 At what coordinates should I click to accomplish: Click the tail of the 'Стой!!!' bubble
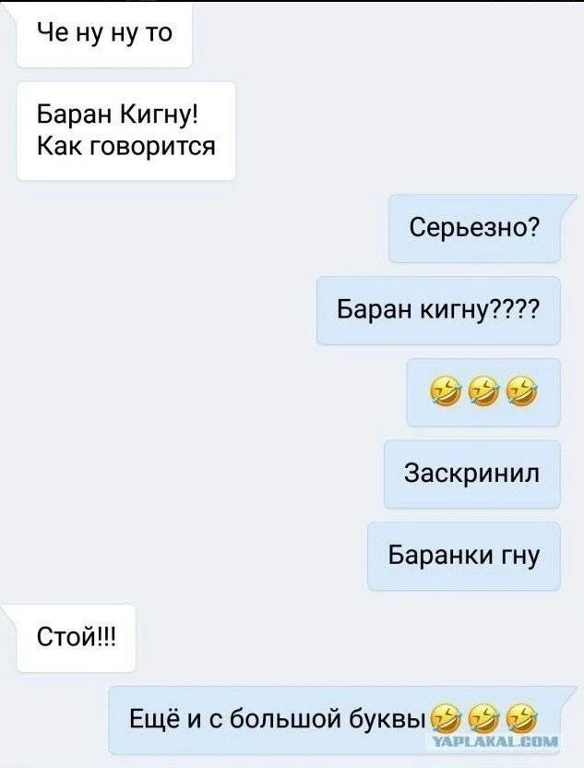(9, 612)
